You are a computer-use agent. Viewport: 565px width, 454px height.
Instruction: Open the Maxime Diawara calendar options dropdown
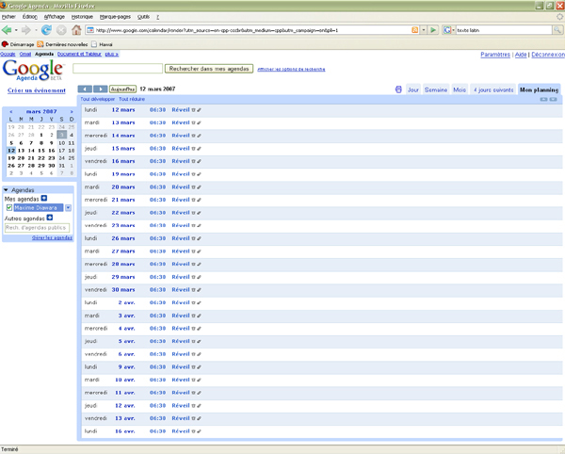click(68, 208)
